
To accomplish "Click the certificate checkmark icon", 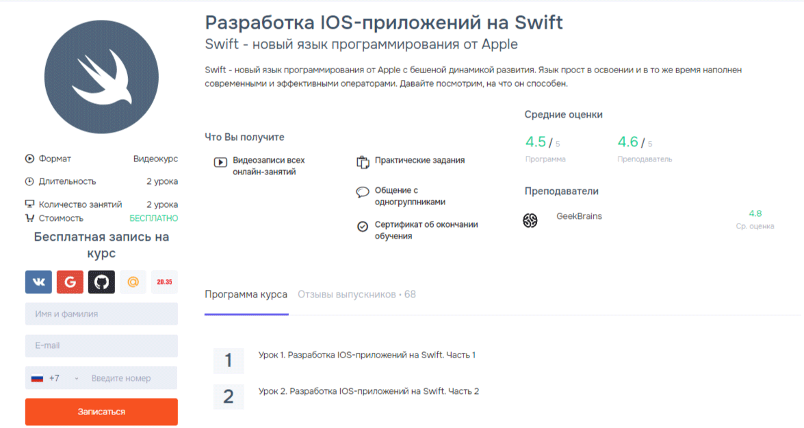I will (363, 226).
